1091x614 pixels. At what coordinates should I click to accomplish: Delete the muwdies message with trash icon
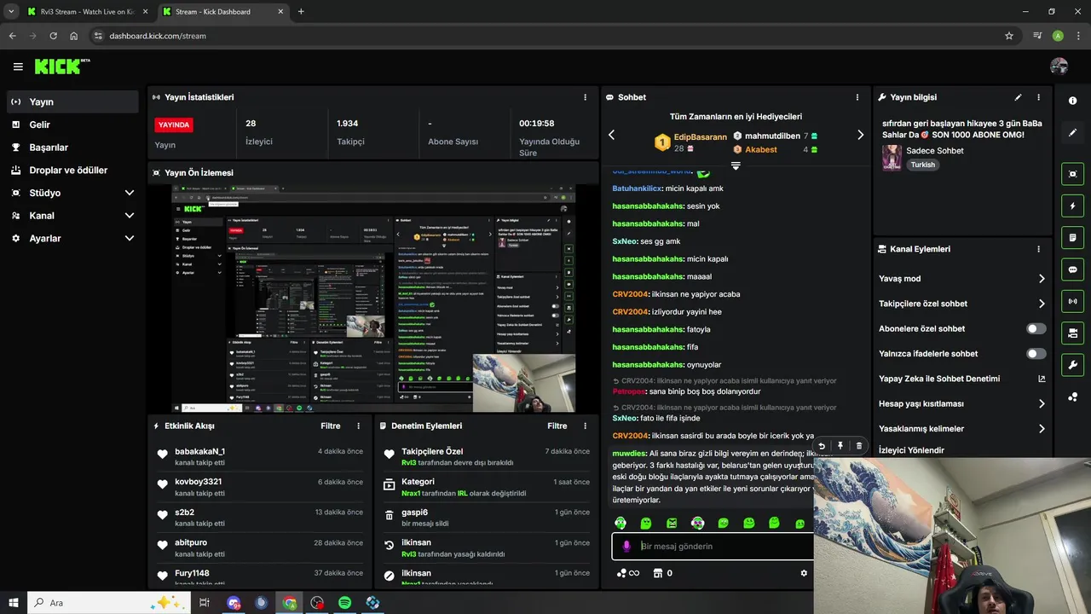coord(858,445)
